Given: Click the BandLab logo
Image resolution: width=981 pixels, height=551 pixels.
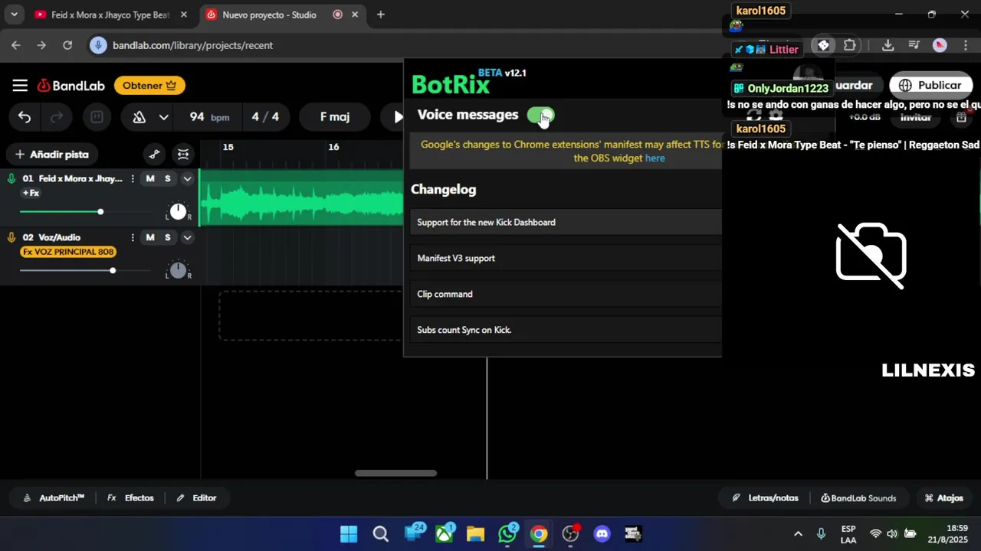Looking at the screenshot, I should coord(71,86).
